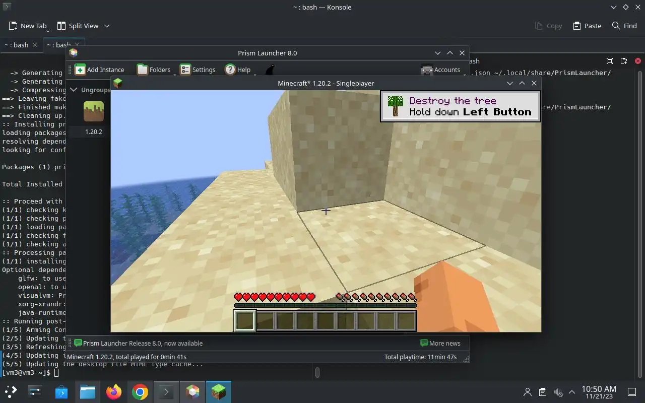Click the first hotbar slot in Minecraft
This screenshot has height=403, width=645.
pos(244,320)
